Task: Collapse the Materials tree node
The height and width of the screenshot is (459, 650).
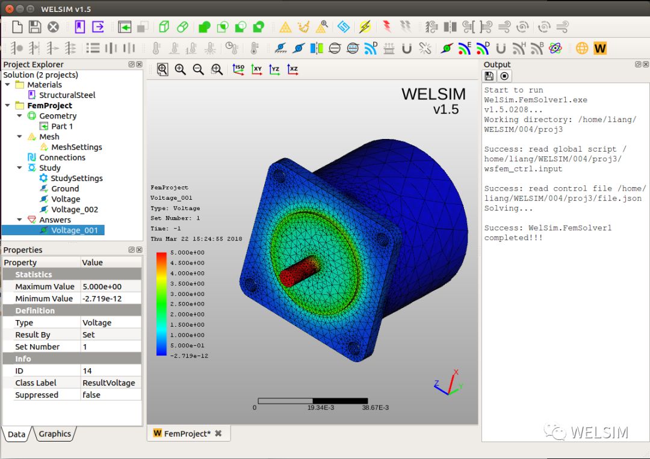Action: (7, 84)
